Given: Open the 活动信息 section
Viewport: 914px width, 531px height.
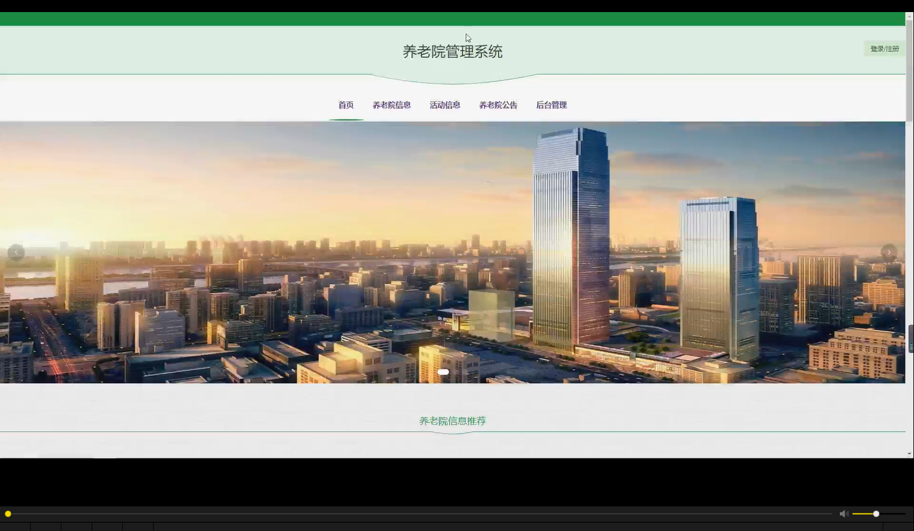Looking at the screenshot, I should click(x=444, y=104).
